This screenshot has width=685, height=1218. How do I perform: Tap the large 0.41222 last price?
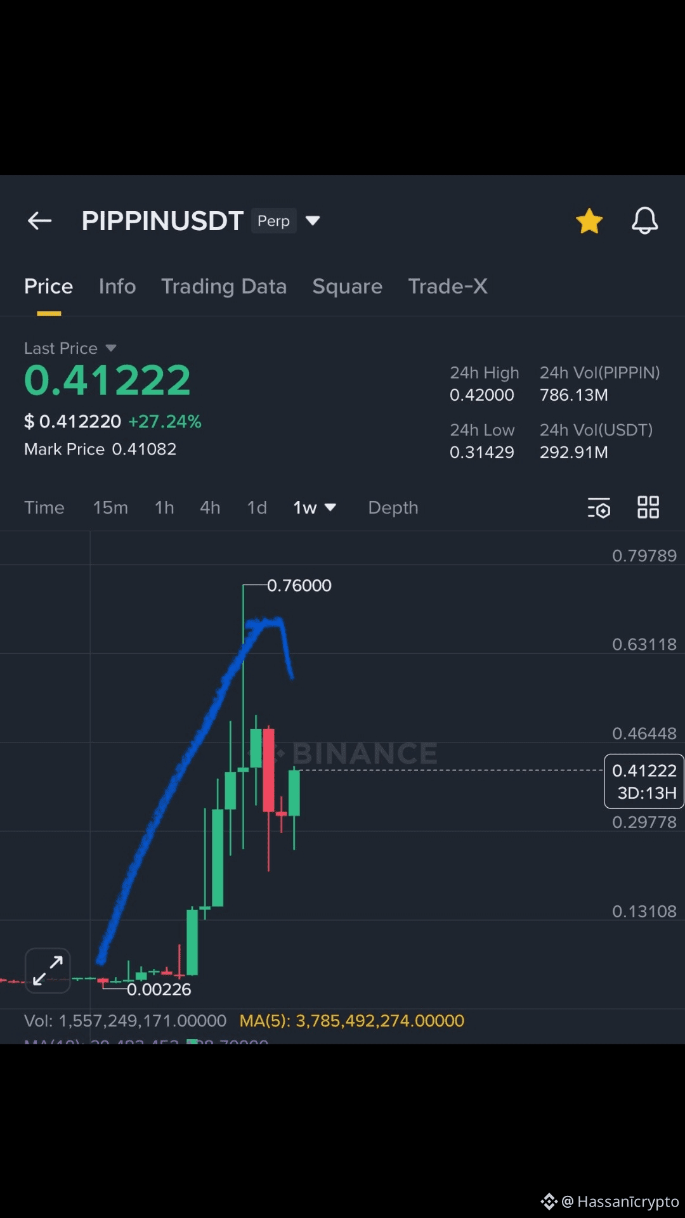pos(107,380)
